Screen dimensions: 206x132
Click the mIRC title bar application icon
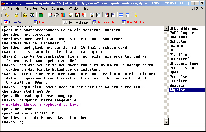[x=3, y=3]
